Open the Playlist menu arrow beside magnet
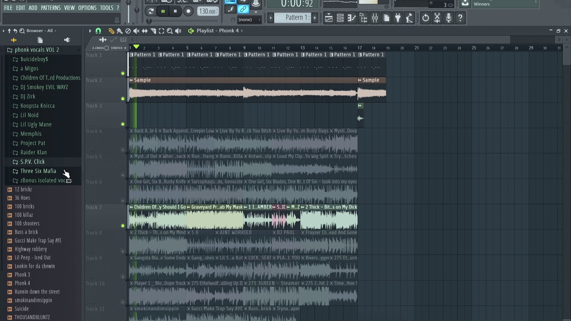Screen dimensions: 571x321 coord(90,31)
